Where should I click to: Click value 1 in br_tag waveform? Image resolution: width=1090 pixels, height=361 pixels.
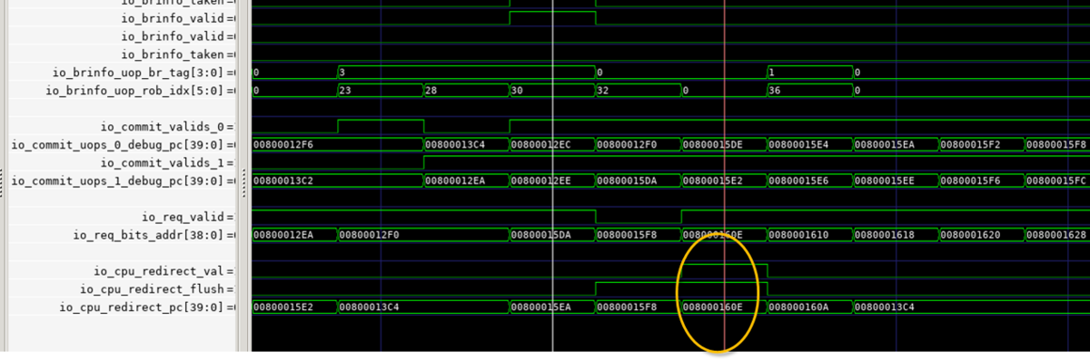[770, 72]
